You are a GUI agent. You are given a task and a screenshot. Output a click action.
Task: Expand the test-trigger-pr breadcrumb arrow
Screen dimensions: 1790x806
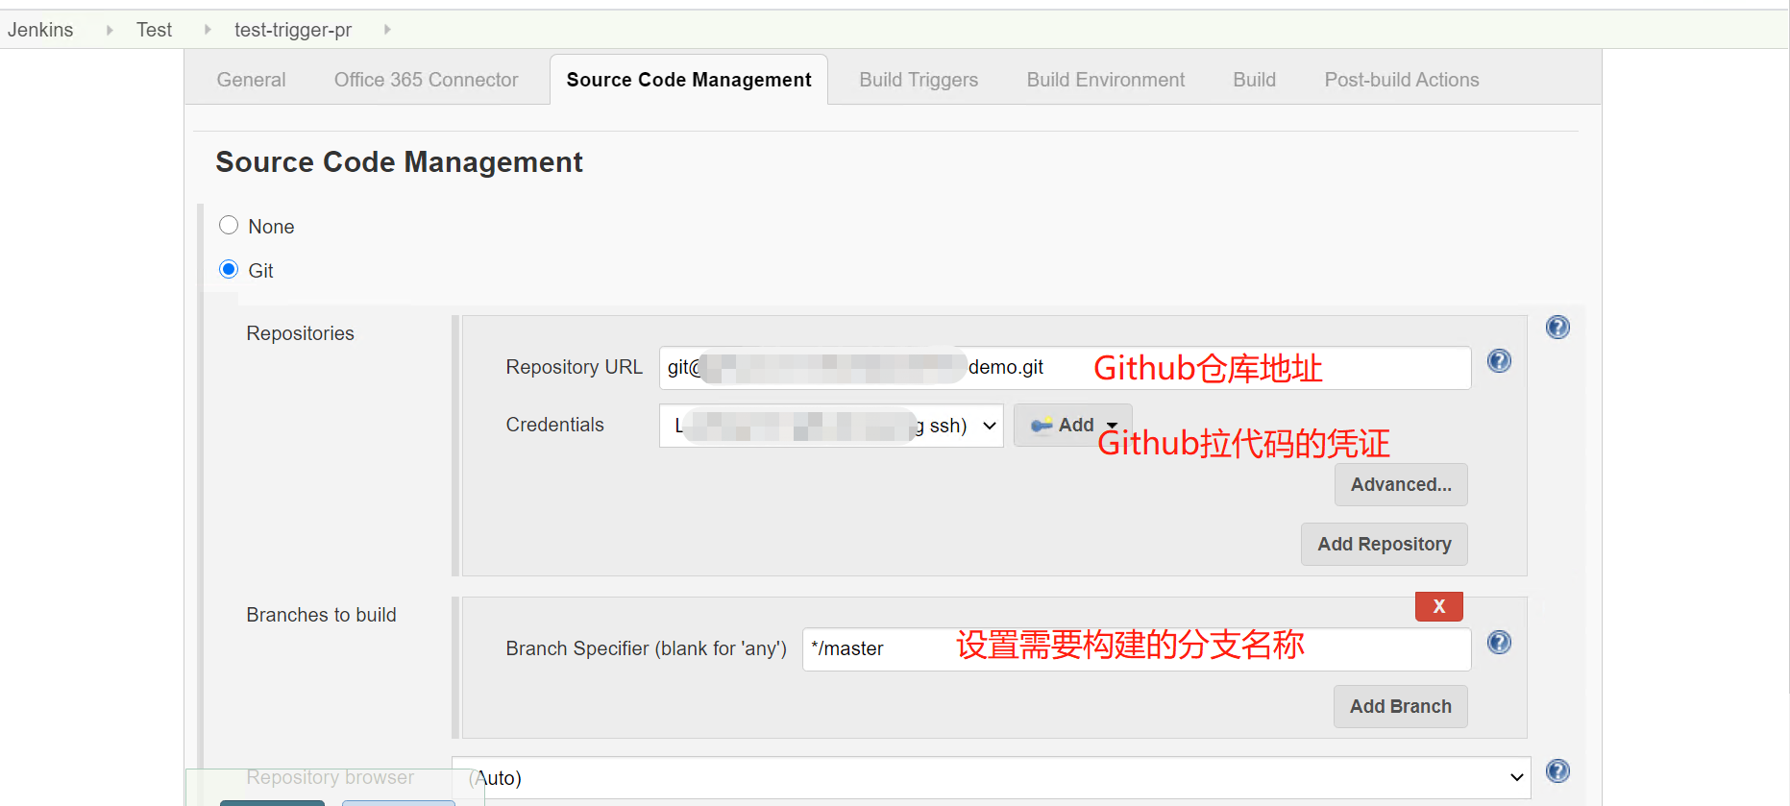pos(387,30)
